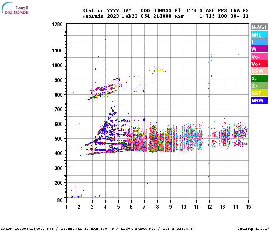Click frequency axis label 3
This screenshot has height=231, width=270.
click(92, 207)
